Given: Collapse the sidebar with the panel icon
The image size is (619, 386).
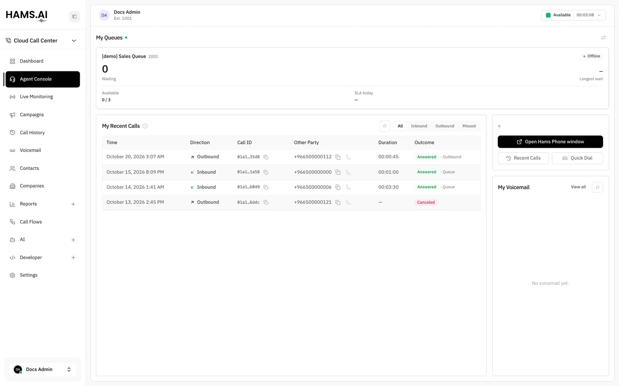Looking at the screenshot, I should point(74,17).
